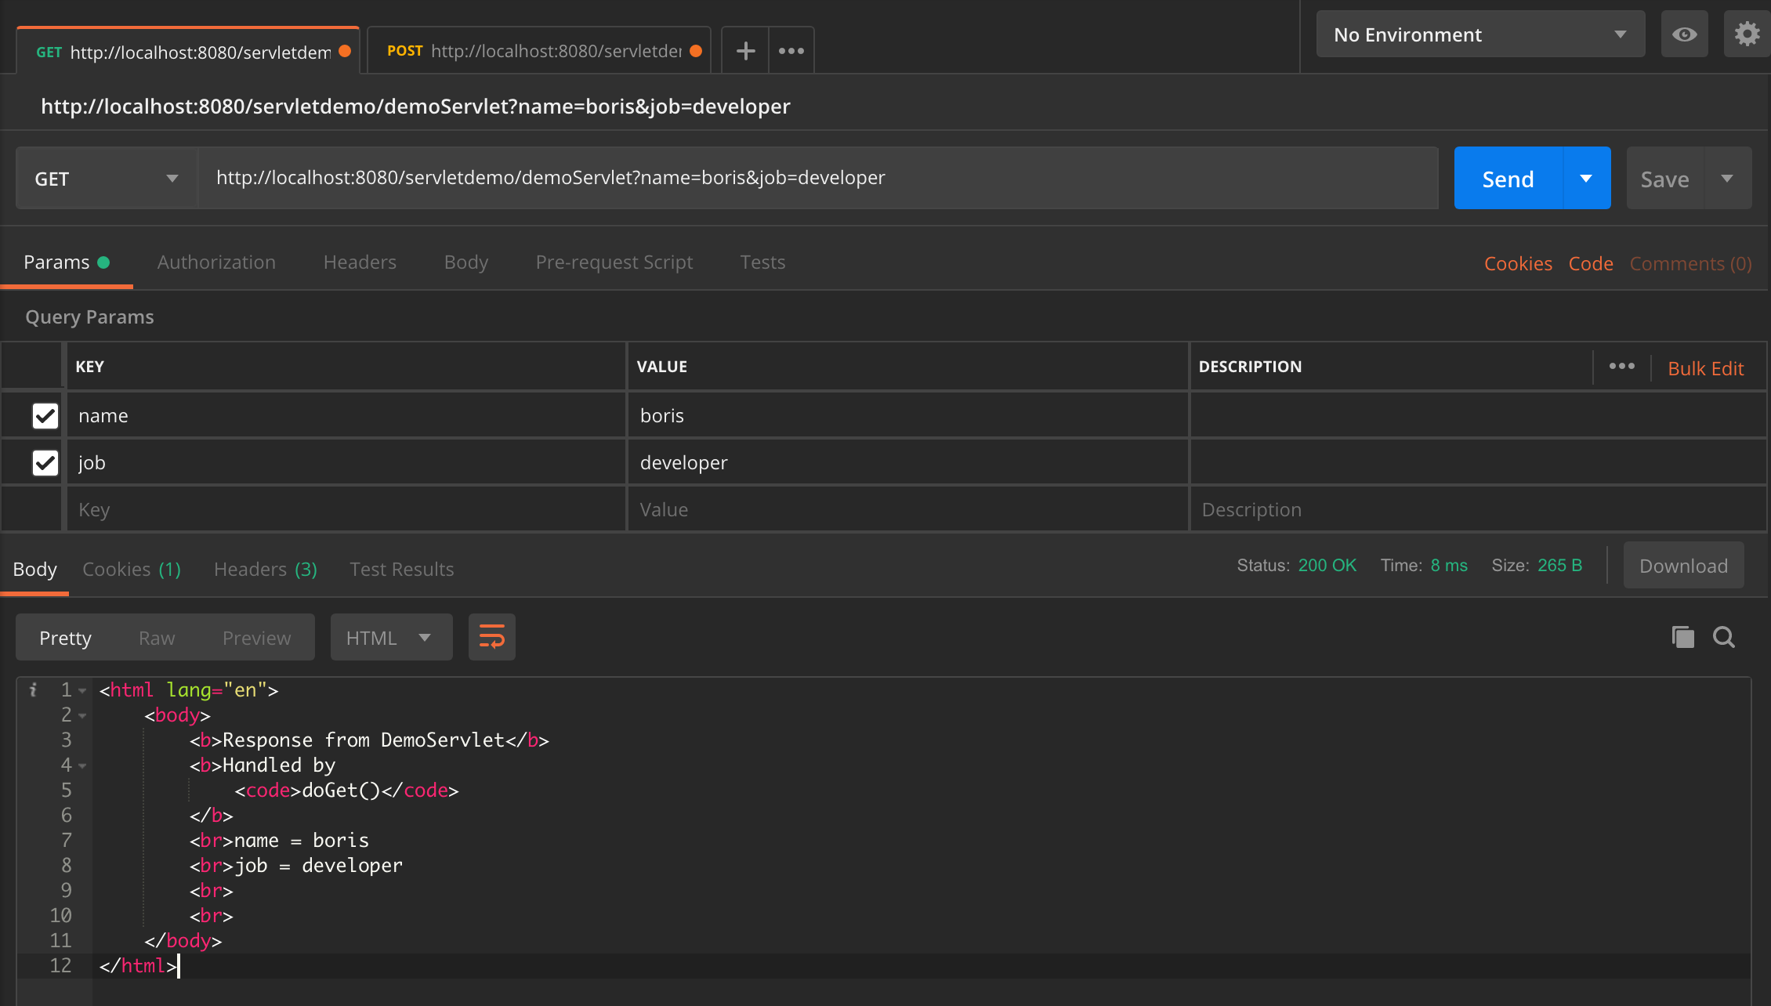The image size is (1771, 1006).
Task: Copy response body using copy icon
Action: [1682, 637]
